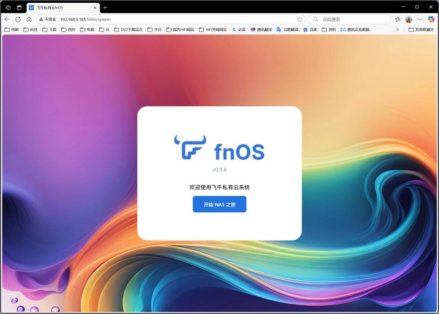Open the 谷歌翻译 bookmark

[288, 29]
